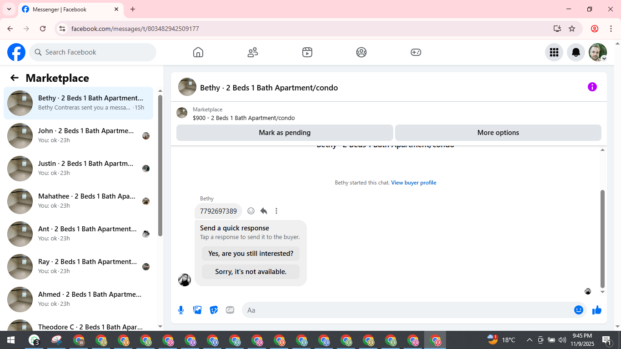This screenshot has height=349, width=621.
Task: Open the Chrome profile icon
Action: coord(595,29)
